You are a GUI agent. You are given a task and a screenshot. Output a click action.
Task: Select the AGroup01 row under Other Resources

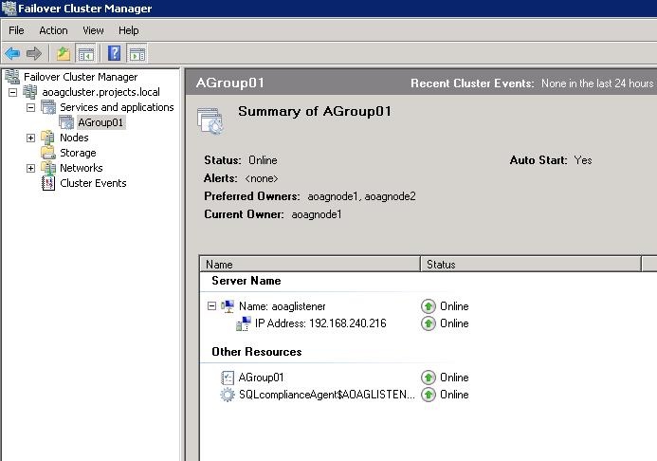pyautogui.click(x=261, y=378)
